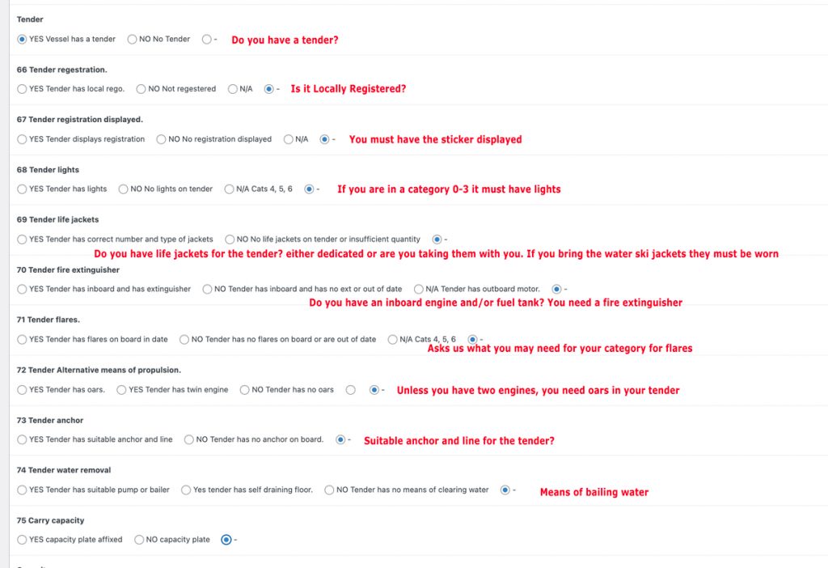Pick 'N/A Tender has outboard motor.'
828x568 pixels.
[419, 289]
